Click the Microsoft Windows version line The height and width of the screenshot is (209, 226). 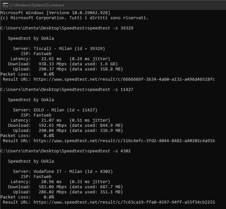coord(55,12)
